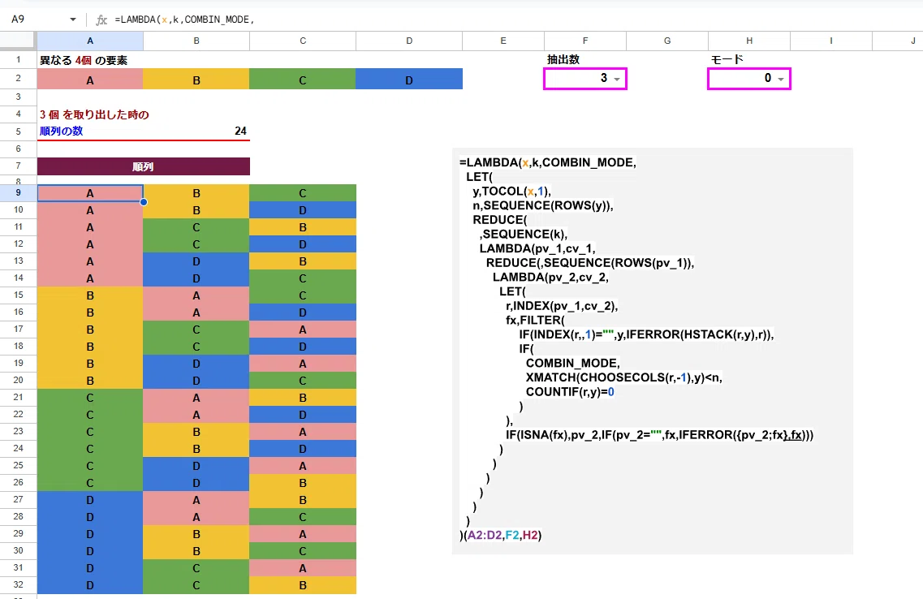Click the 順列の数 label

point(61,131)
